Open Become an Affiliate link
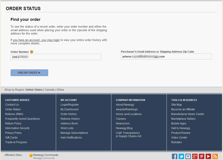The height and width of the screenshot is (160, 223). 183,110
